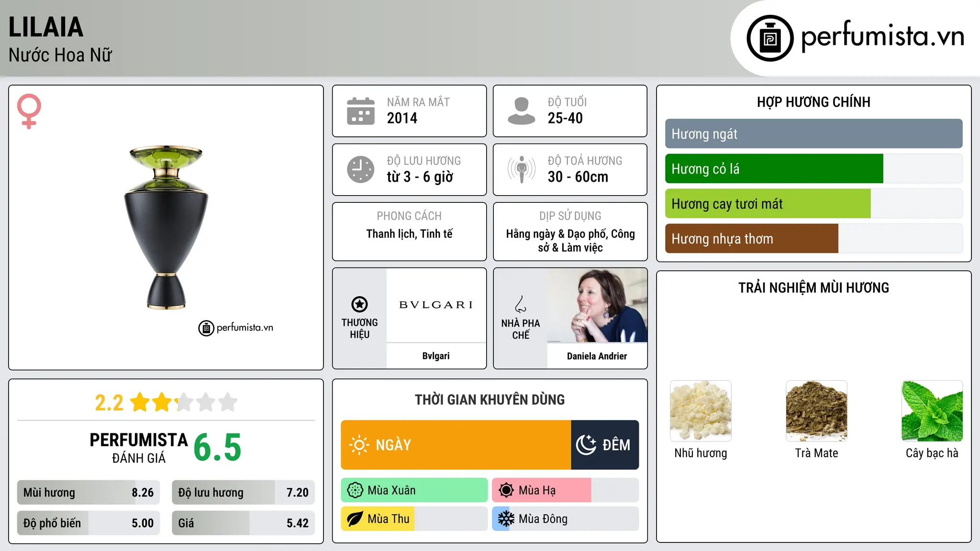The width and height of the screenshot is (980, 551).
Task: Click the nose icon above NHÀ PHA CHẾ
Action: [x=521, y=304]
